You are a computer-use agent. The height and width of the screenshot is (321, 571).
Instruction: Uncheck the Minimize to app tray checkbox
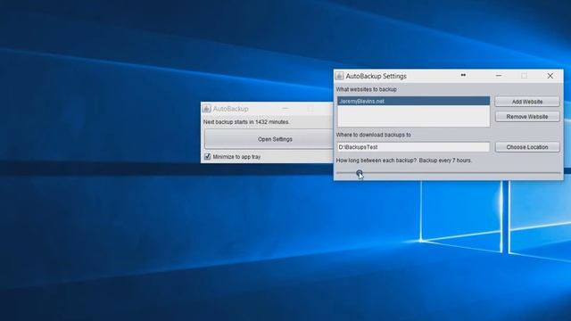pos(208,157)
